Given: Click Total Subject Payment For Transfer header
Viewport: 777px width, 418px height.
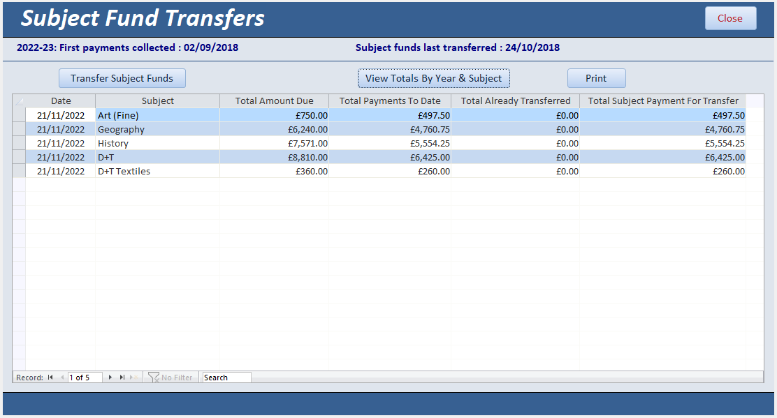Looking at the screenshot, I should [663, 101].
